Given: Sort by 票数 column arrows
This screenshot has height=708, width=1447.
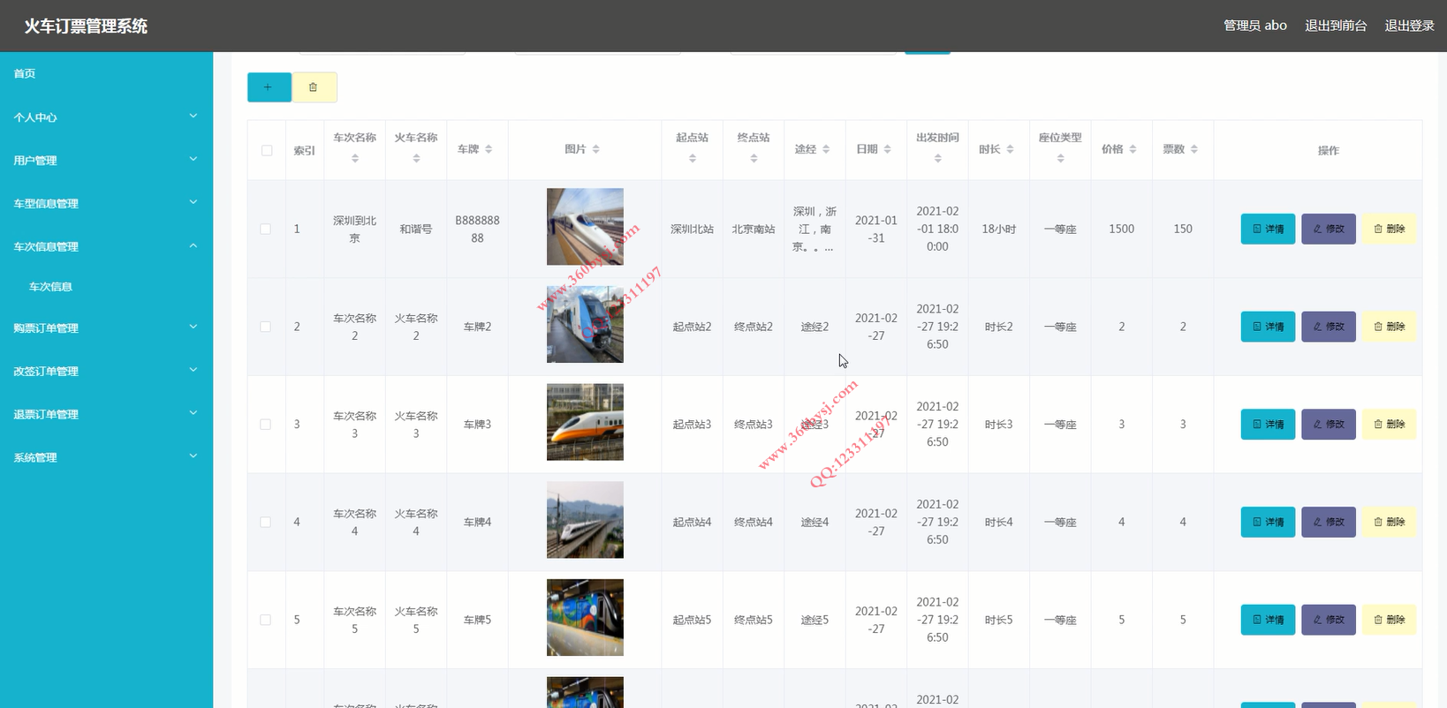Looking at the screenshot, I should (x=1194, y=150).
